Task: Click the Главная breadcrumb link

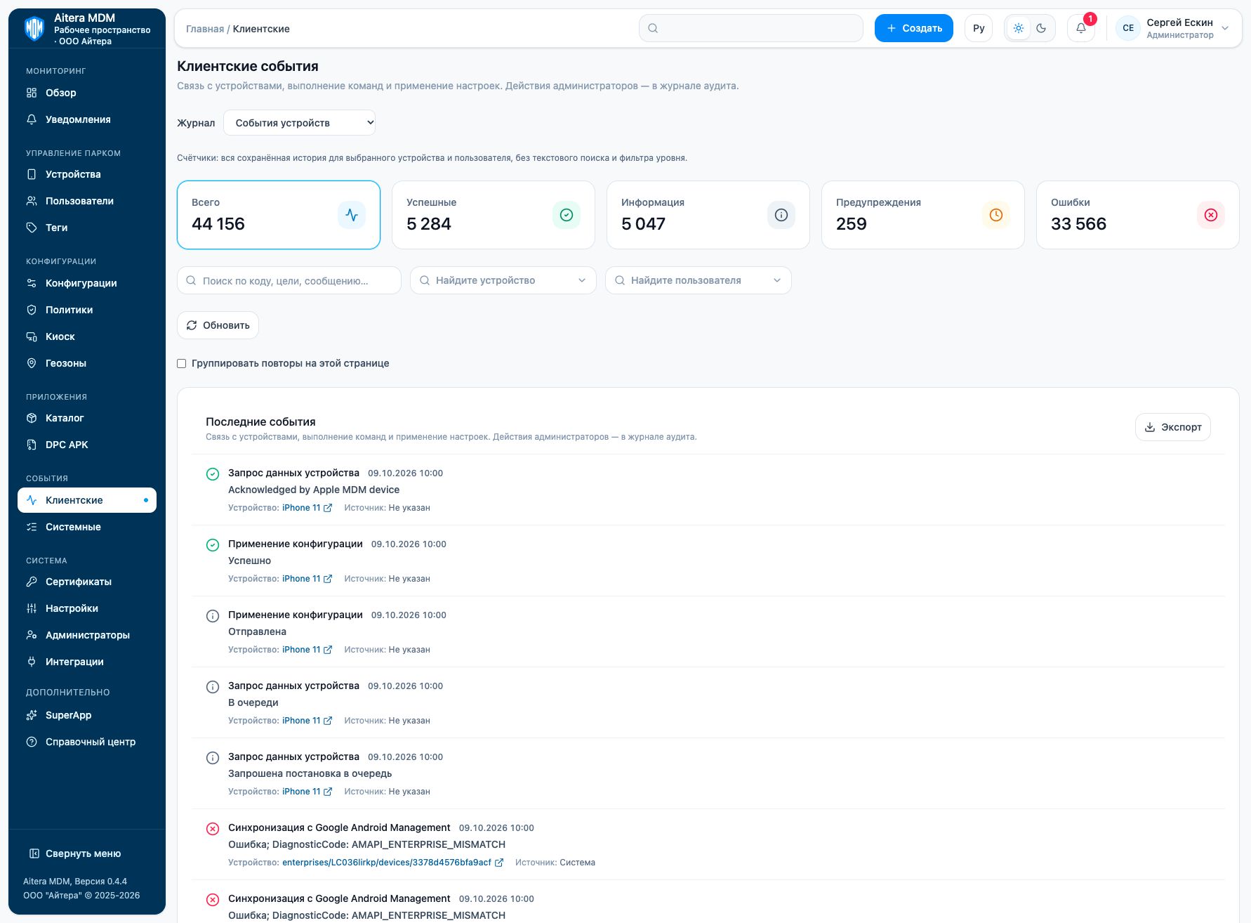Action: [x=205, y=29]
